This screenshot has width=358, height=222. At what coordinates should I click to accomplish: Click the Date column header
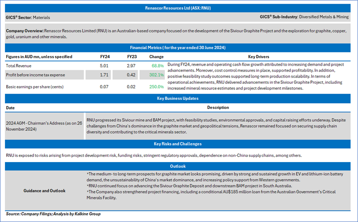pyautogui.click(x=10, y=108)
